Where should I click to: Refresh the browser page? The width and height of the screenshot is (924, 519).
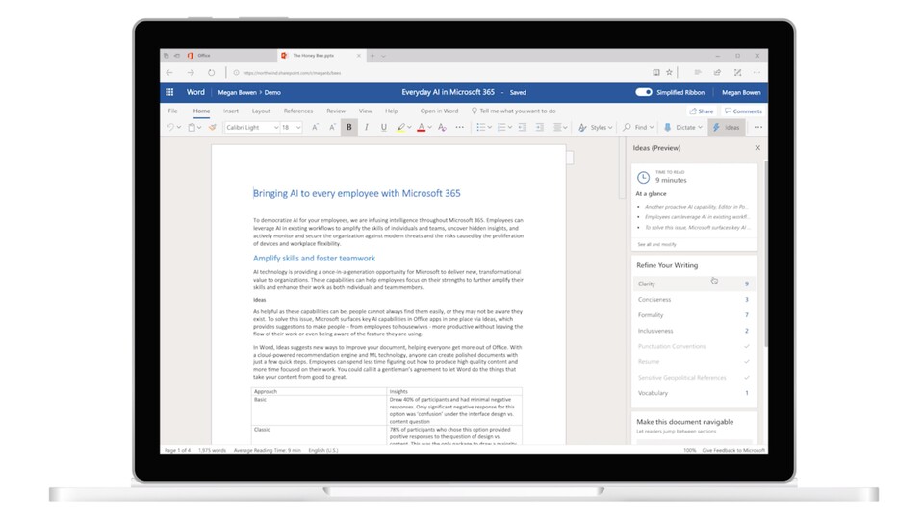[x=211, y=72]
